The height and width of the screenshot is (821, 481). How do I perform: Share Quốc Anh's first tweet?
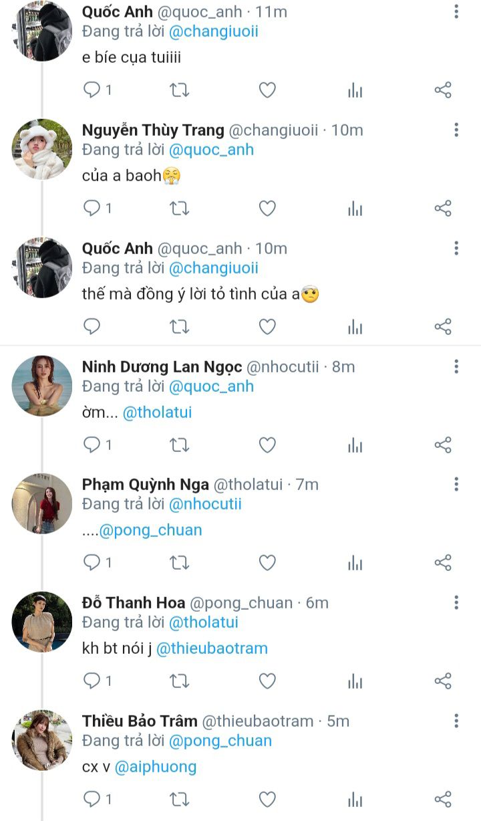pos(443,90)
